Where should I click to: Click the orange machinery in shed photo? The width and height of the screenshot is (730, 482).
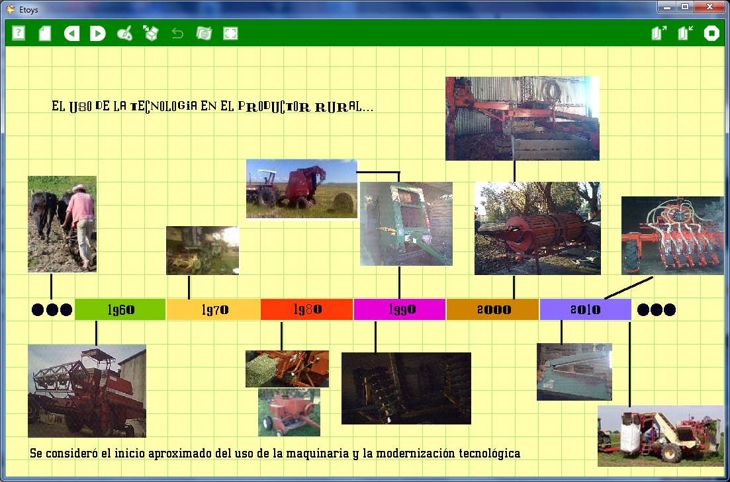pyautogui.click(x=522, y=118)
